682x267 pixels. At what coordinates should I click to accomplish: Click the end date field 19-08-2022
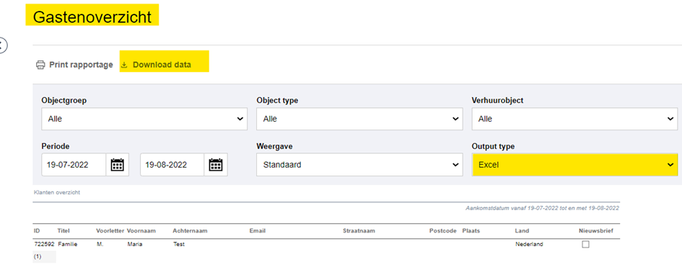172,165
